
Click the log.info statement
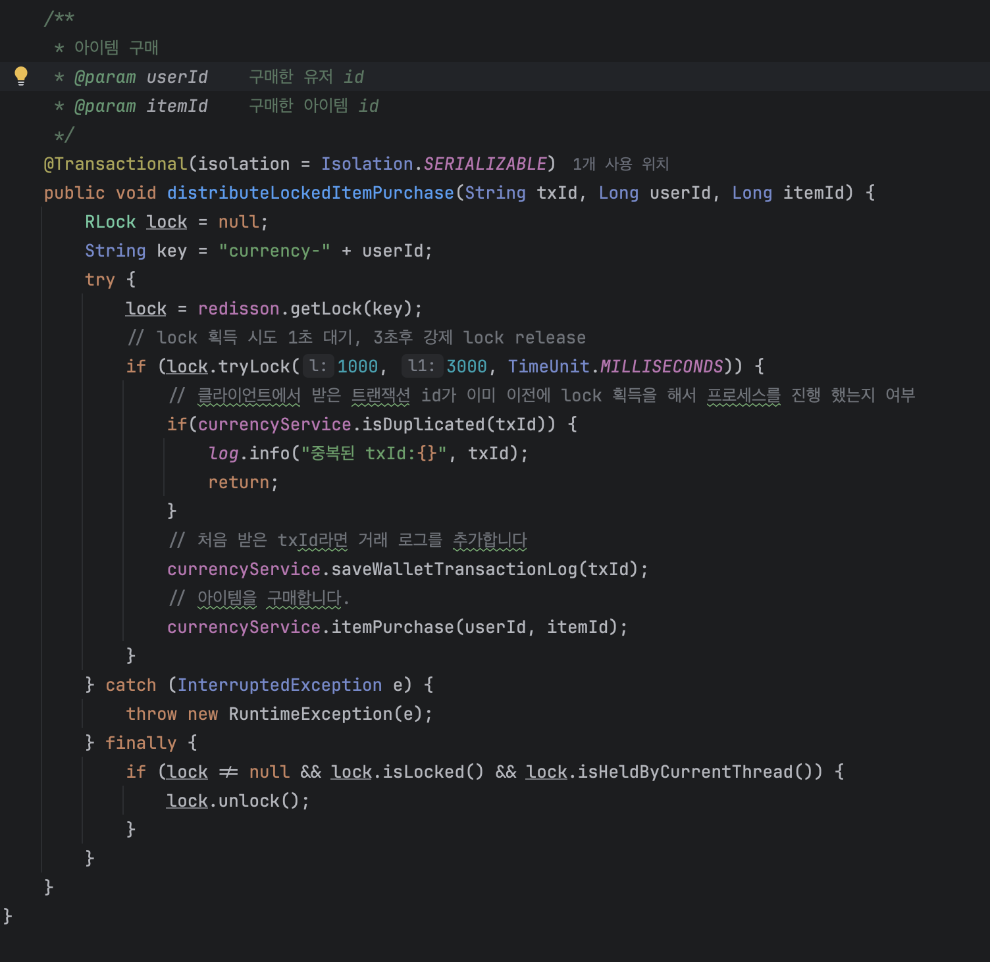(368, 453)
